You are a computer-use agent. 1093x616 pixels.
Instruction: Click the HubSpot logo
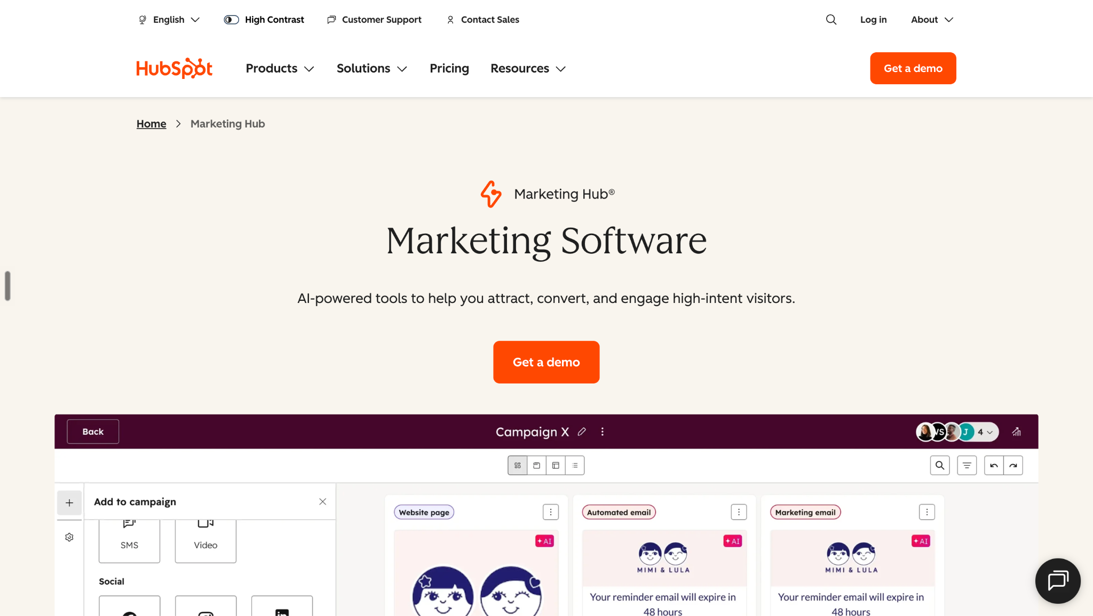175,68
